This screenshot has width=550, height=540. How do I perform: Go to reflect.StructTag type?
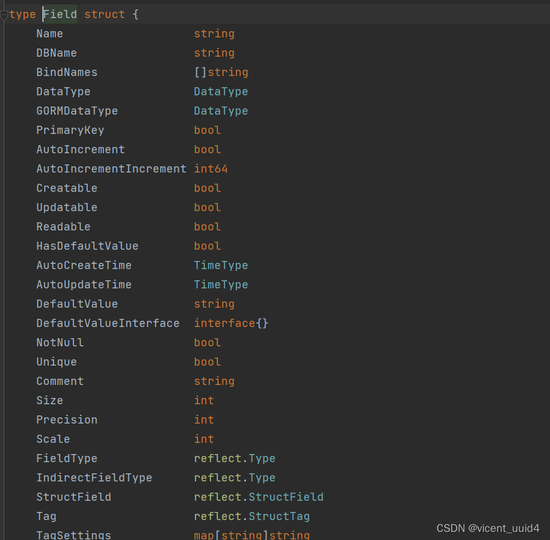point(252,516)
